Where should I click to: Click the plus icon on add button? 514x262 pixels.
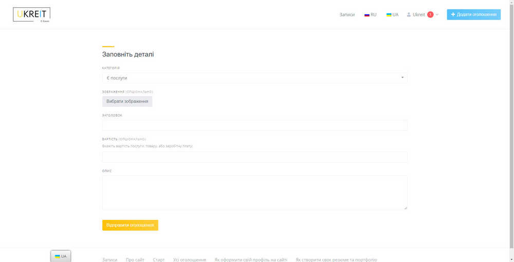click(453, 14)
